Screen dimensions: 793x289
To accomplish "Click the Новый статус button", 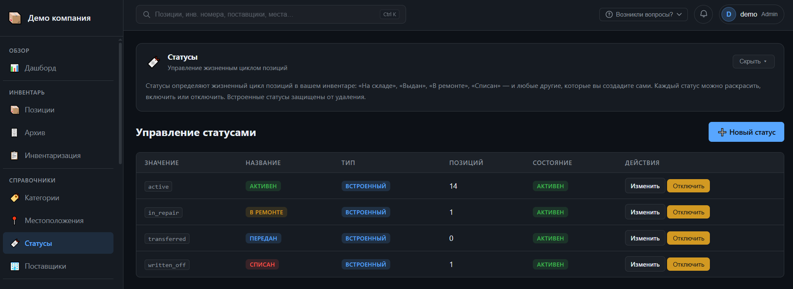I will tap(746, 132).
